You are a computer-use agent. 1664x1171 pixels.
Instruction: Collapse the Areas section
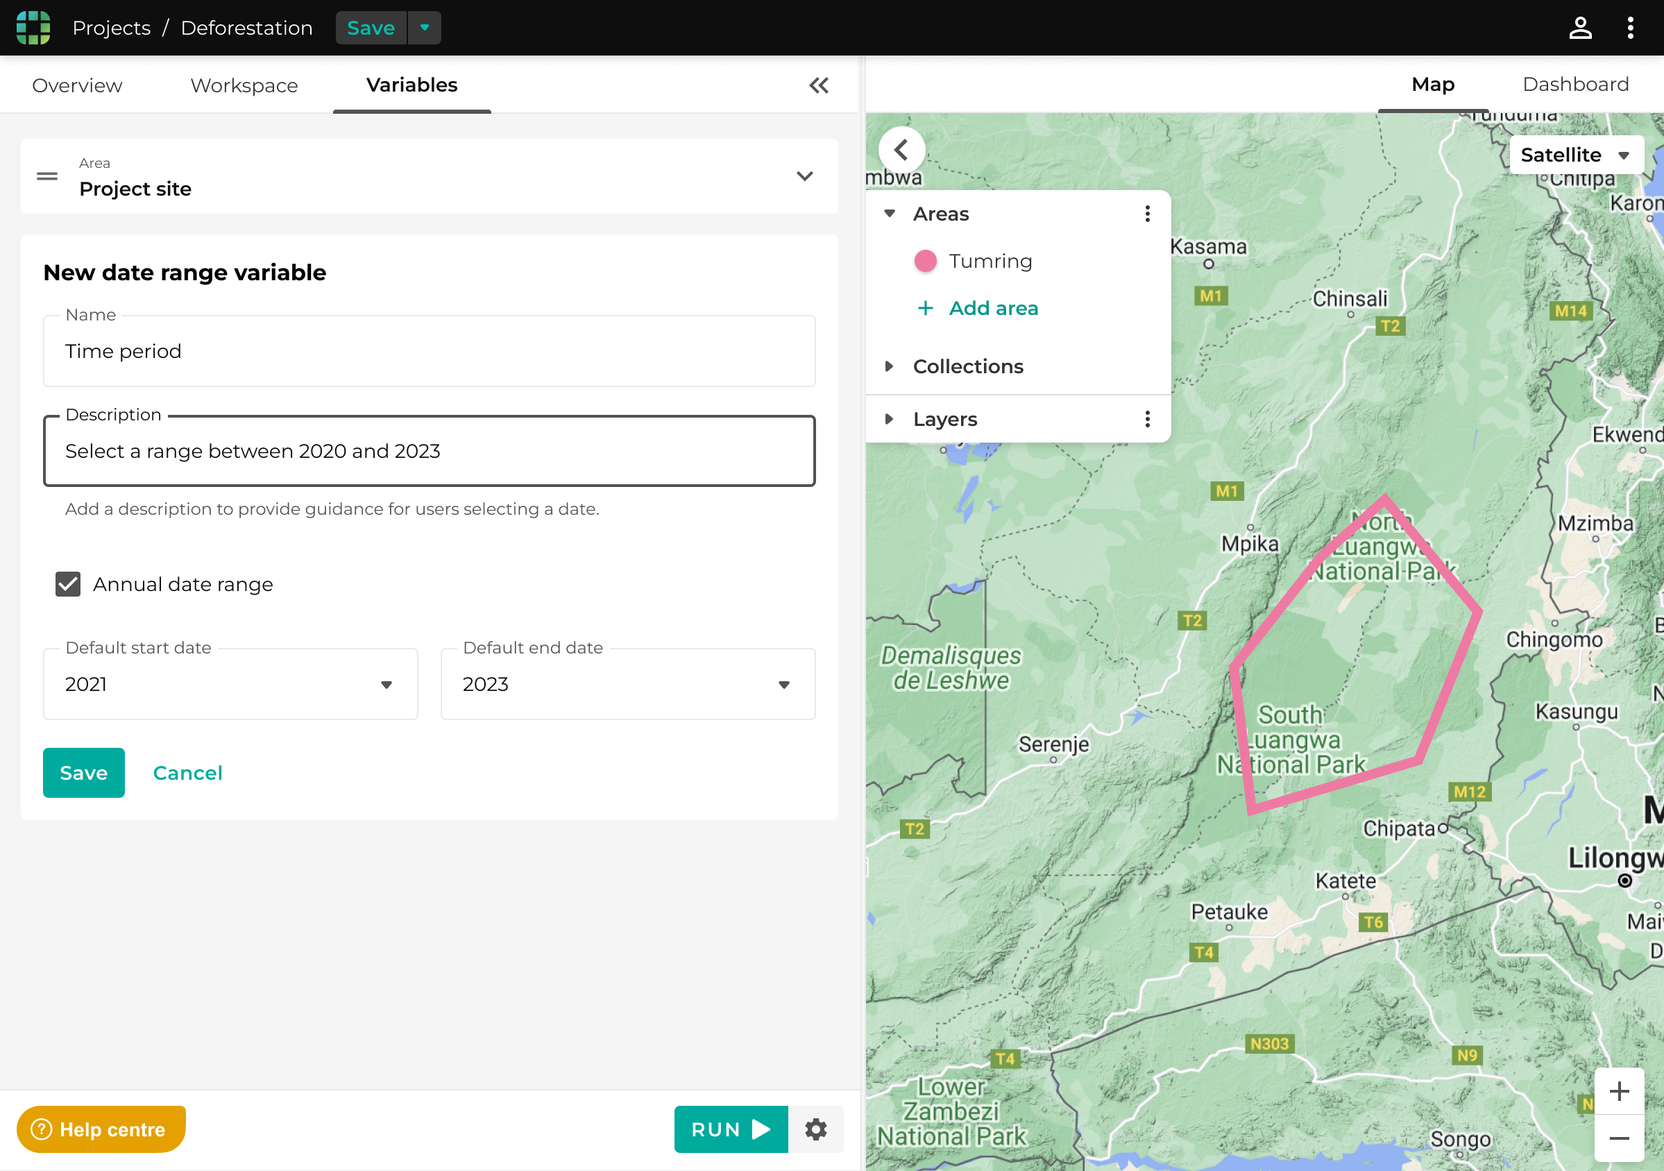click(x=890, y=214)
